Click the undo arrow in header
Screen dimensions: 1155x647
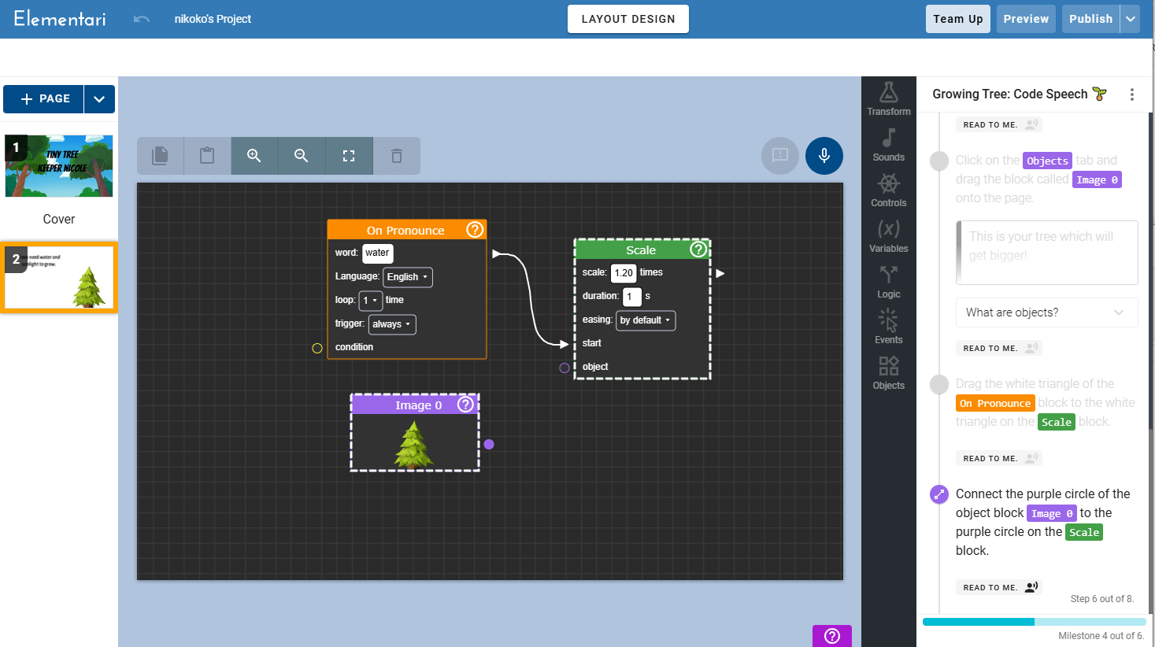click(142, 19)
